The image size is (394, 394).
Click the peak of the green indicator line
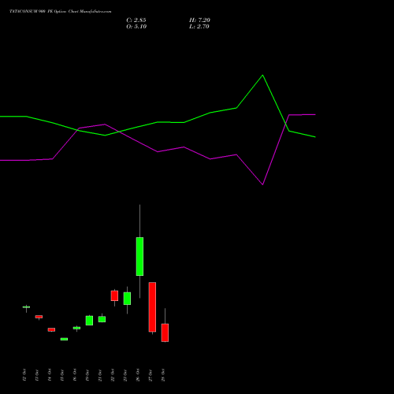coord(262,76)
